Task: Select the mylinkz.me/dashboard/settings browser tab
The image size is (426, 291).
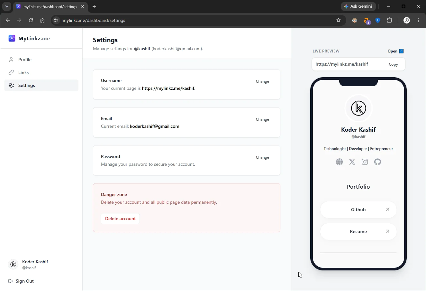Action: click(50, 6)
